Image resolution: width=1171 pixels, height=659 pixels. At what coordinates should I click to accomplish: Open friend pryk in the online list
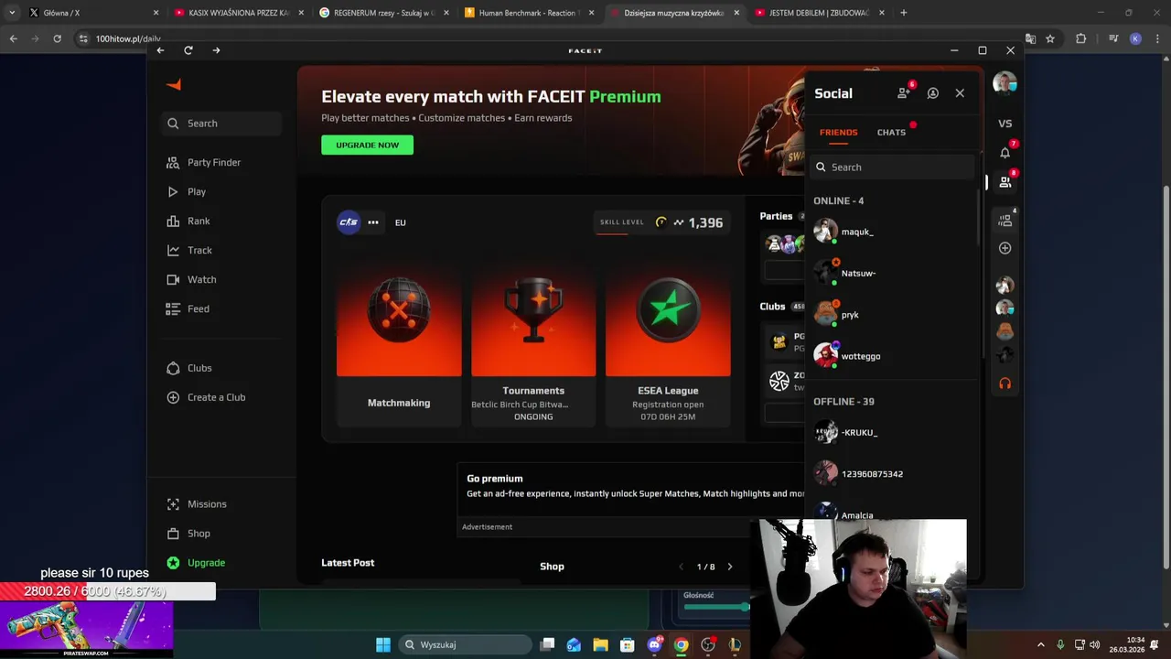click(892, 315)
